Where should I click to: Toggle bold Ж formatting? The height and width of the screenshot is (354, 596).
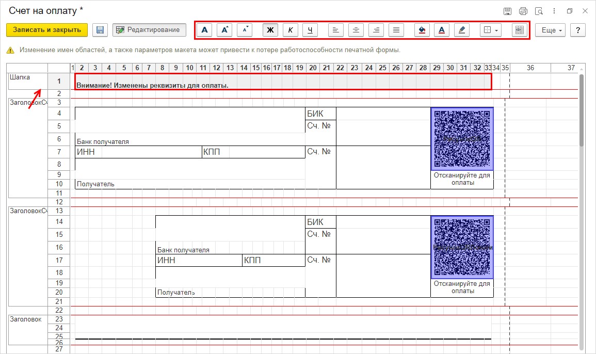tap(270, 30)
